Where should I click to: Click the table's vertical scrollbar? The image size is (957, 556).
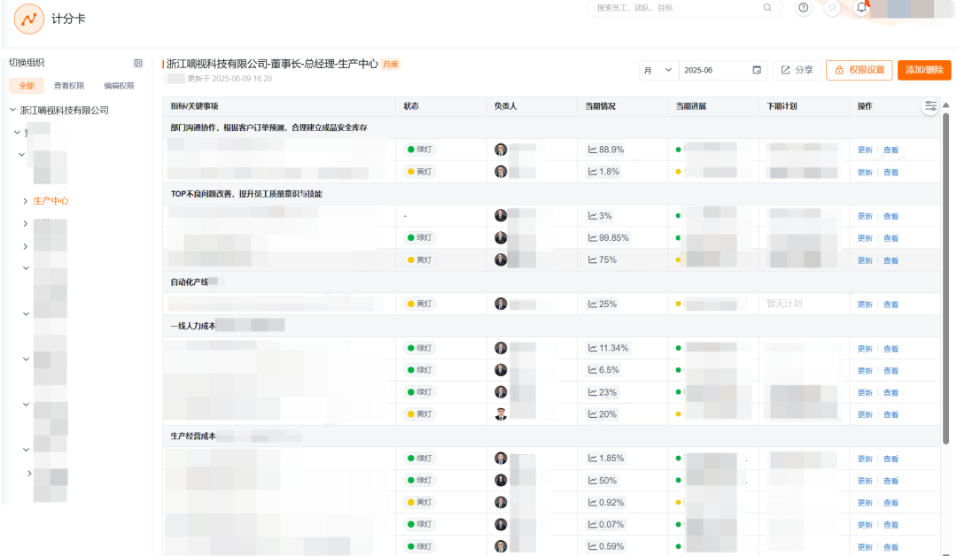[x=945, y=266]
